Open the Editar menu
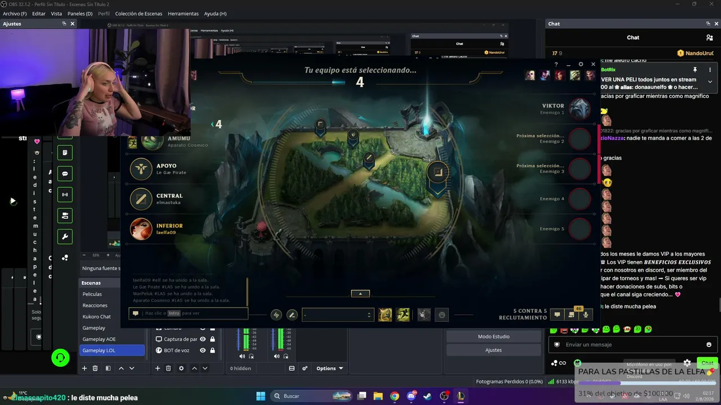The height and width of the screenshot is (405, 721). click(39, 13)
